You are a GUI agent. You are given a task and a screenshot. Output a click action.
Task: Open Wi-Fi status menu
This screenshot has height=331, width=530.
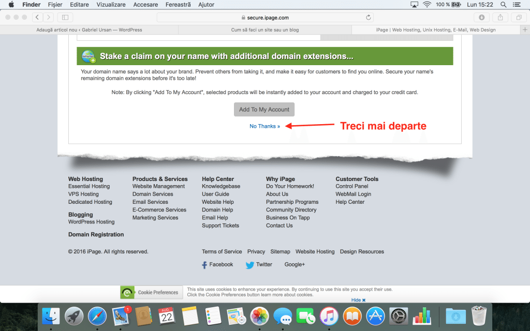click(x=427, y=4)
